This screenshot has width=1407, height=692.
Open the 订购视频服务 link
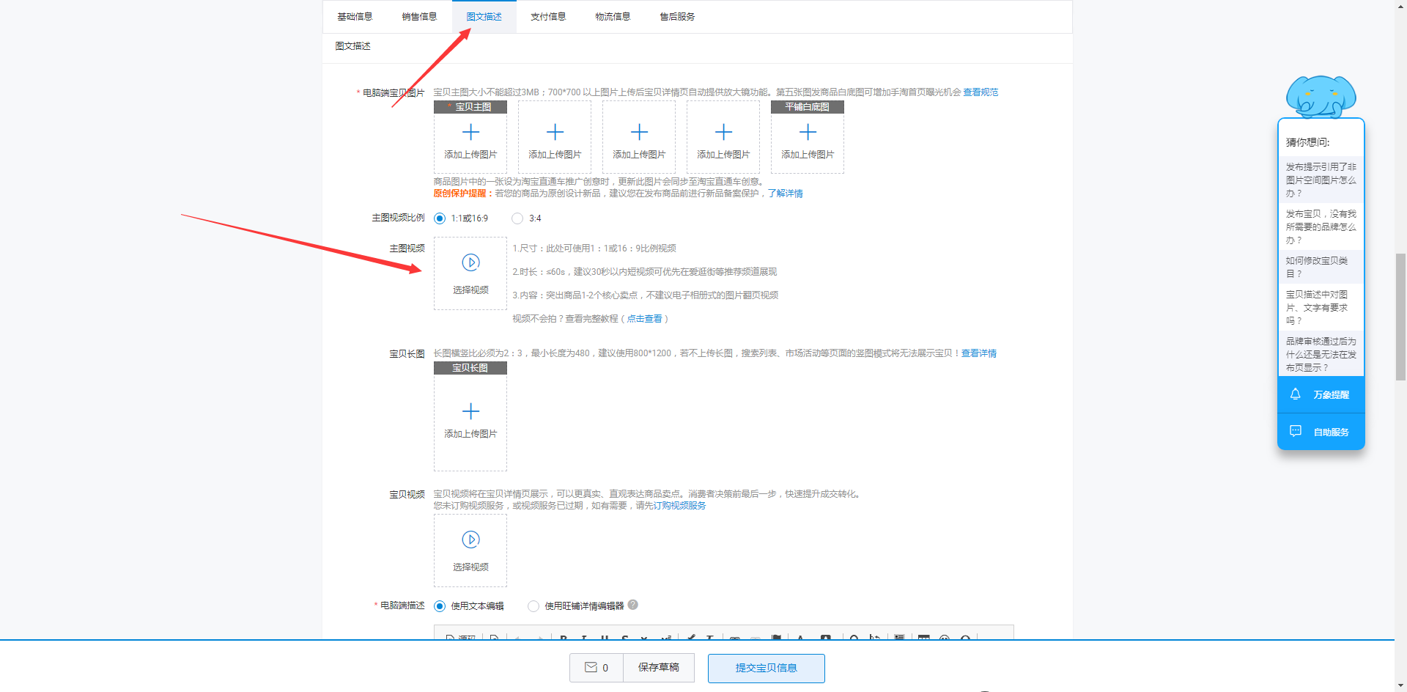[679, 506]
